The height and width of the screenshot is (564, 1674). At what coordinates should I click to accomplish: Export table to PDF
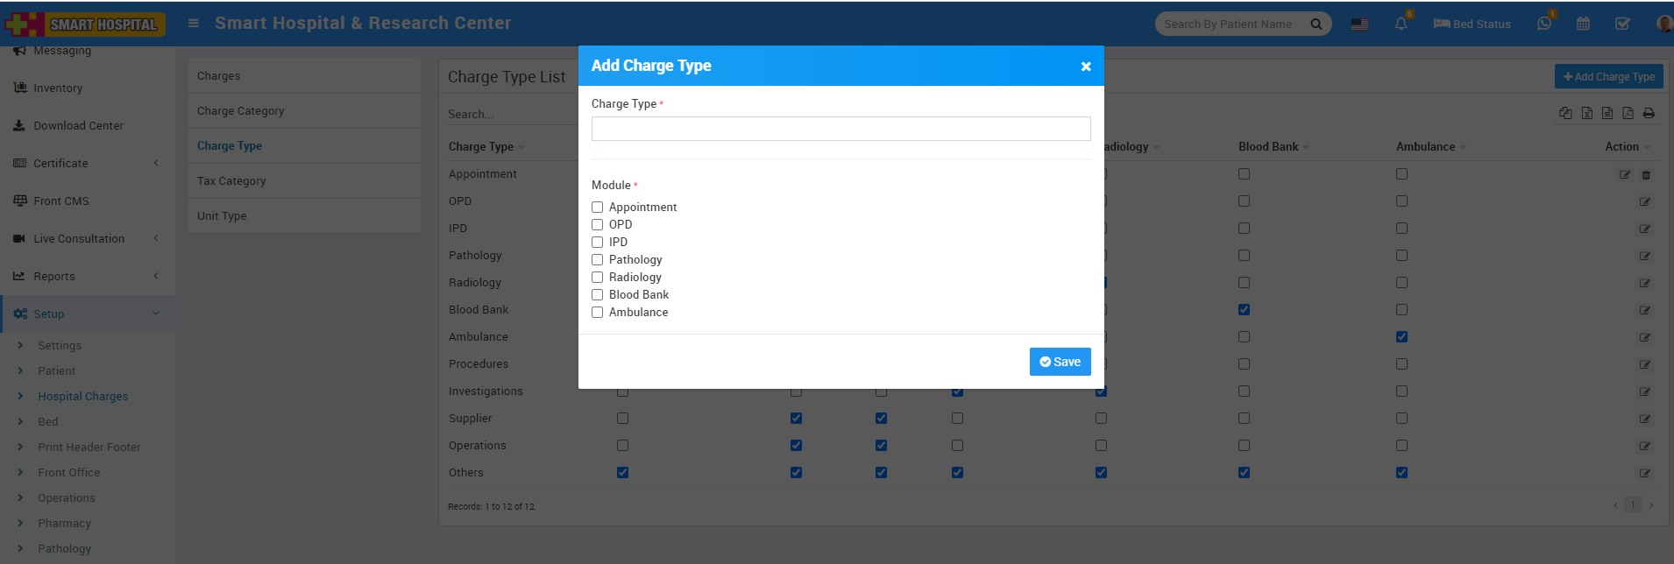[x=1628, y=113]
